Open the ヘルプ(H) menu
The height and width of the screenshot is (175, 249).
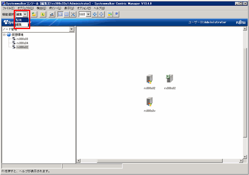coord(99,8)
